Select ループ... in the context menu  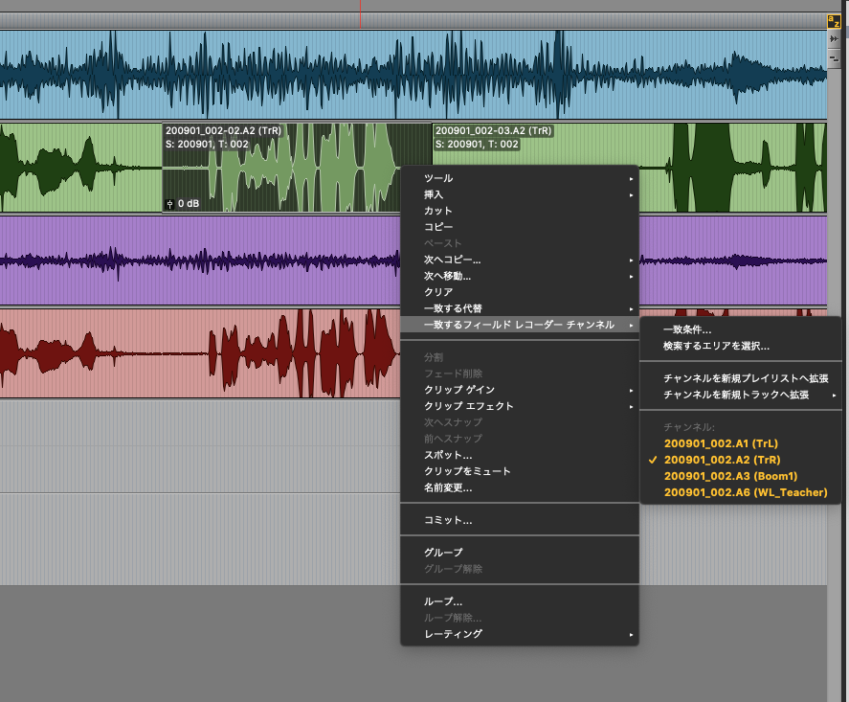point(520,601)
